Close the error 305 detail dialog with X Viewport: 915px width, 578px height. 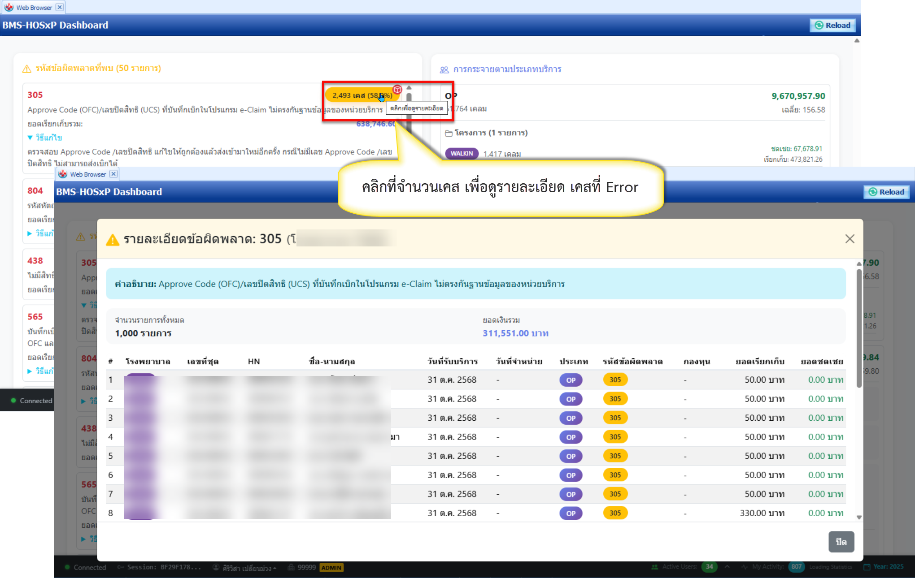click(850, 239)
